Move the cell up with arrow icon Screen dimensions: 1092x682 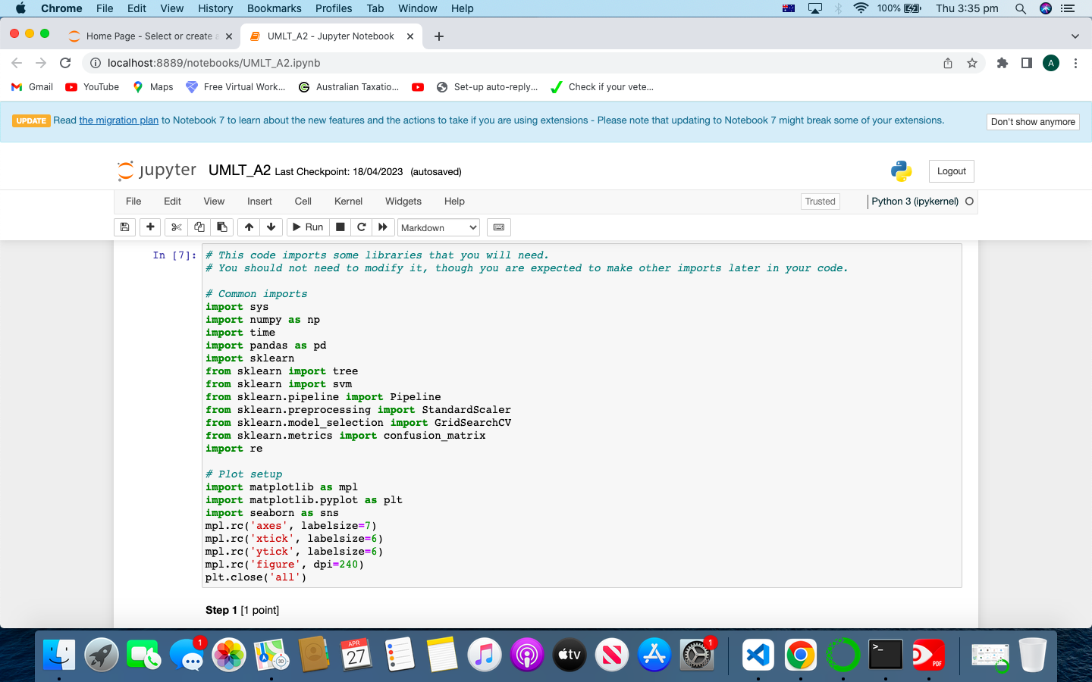point(248,227)
